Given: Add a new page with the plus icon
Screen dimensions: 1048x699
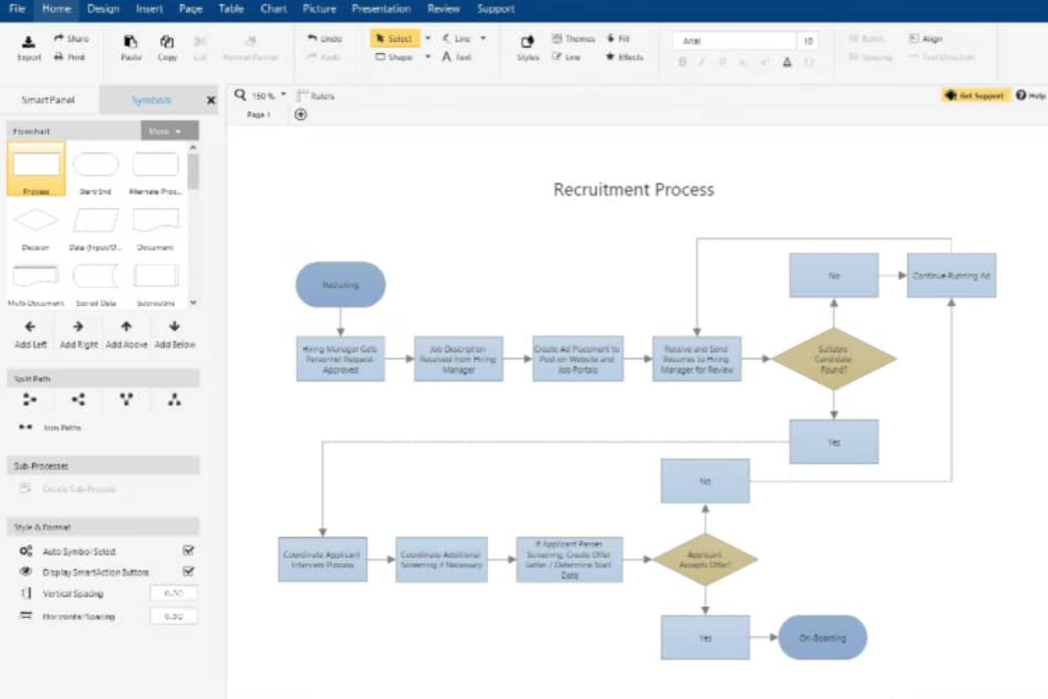Looking at the screenshot, I should (x=300, y=115).
